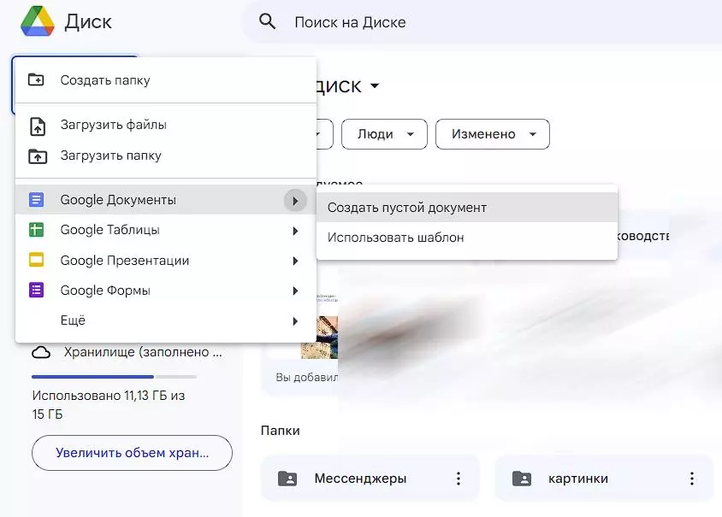This screenshot has height=517, width=722.
Task: Select the Google Таблицы icon in the menu
Action: coord(36,230)
